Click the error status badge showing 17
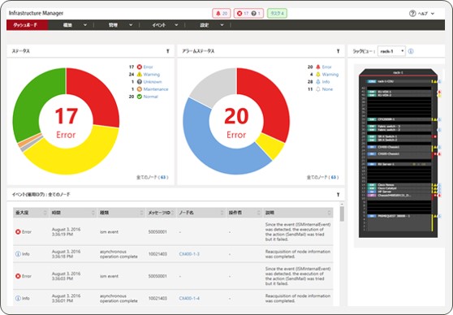 248,13
